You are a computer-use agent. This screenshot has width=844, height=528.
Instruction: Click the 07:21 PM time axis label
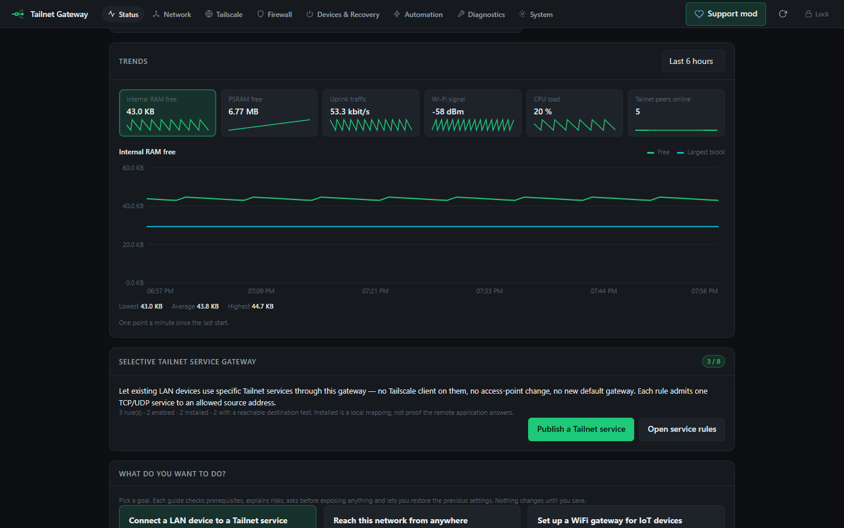pos(375,291)
